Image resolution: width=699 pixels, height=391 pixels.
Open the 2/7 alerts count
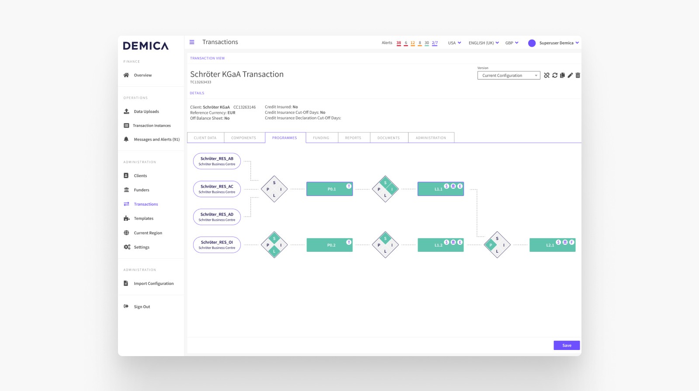pyautogui.click(x=435, y=43)
